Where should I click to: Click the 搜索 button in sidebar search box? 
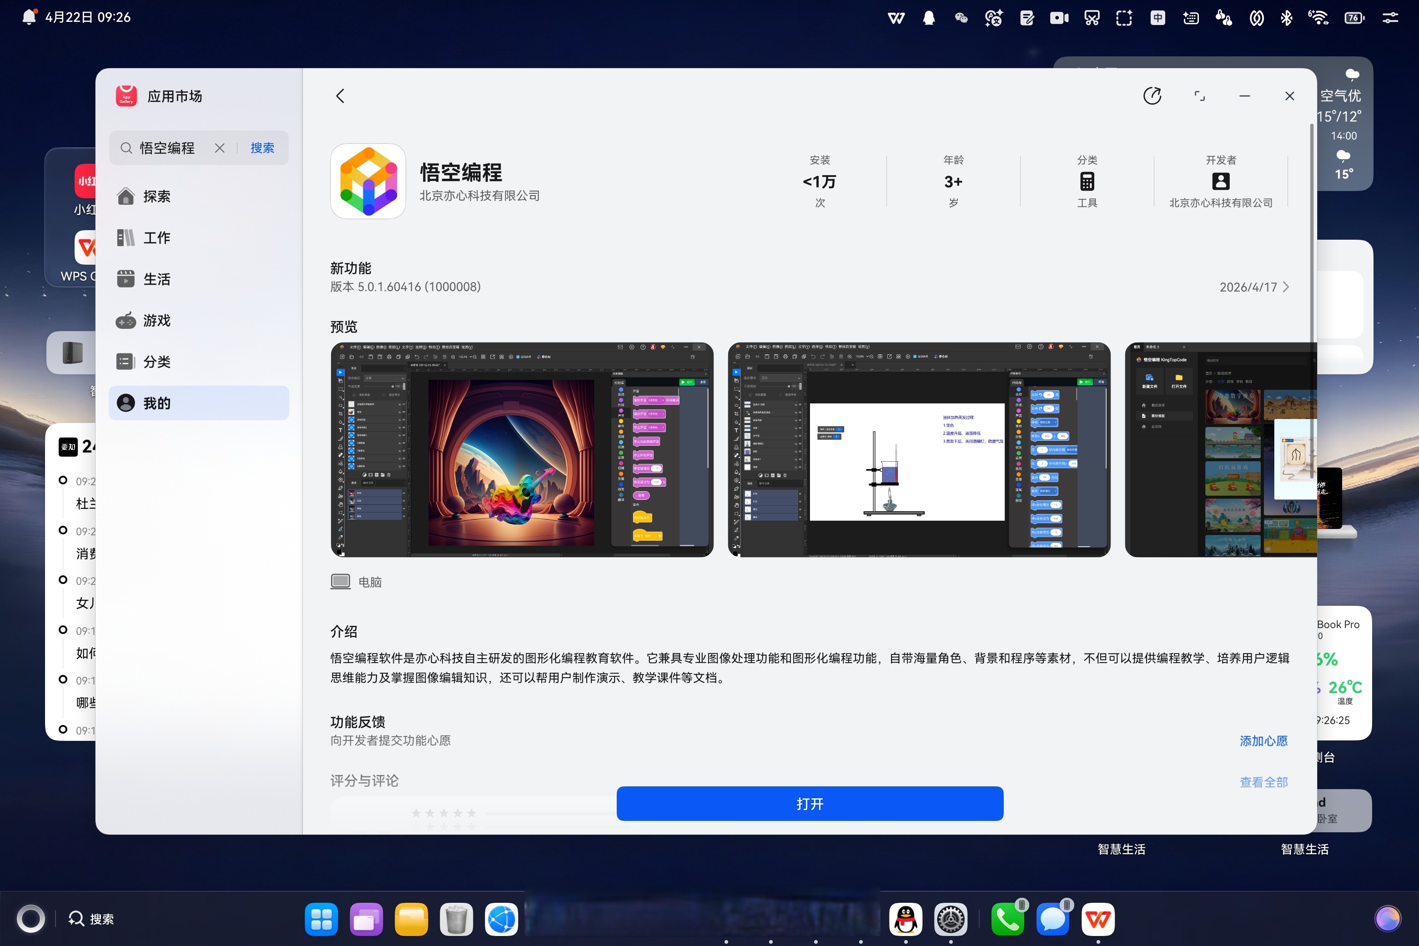(262, 148)
